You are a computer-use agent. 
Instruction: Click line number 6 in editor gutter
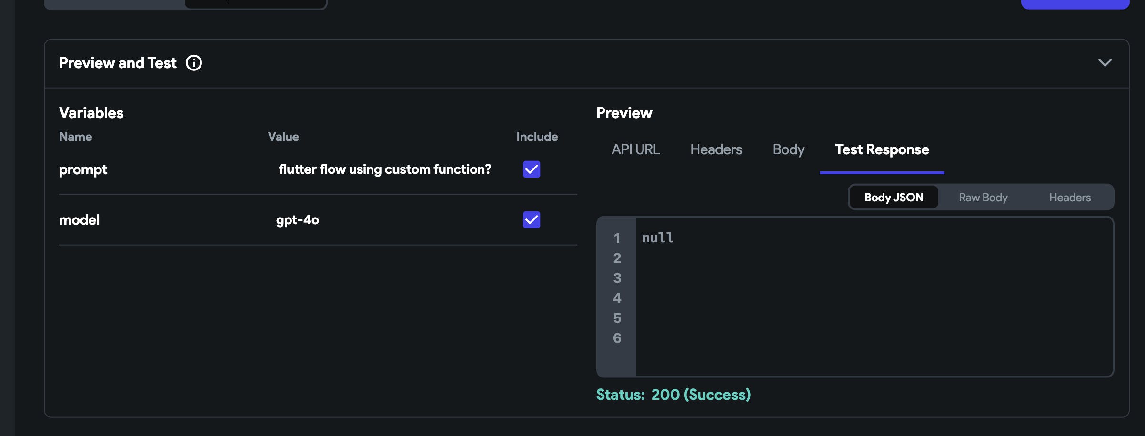617,338
